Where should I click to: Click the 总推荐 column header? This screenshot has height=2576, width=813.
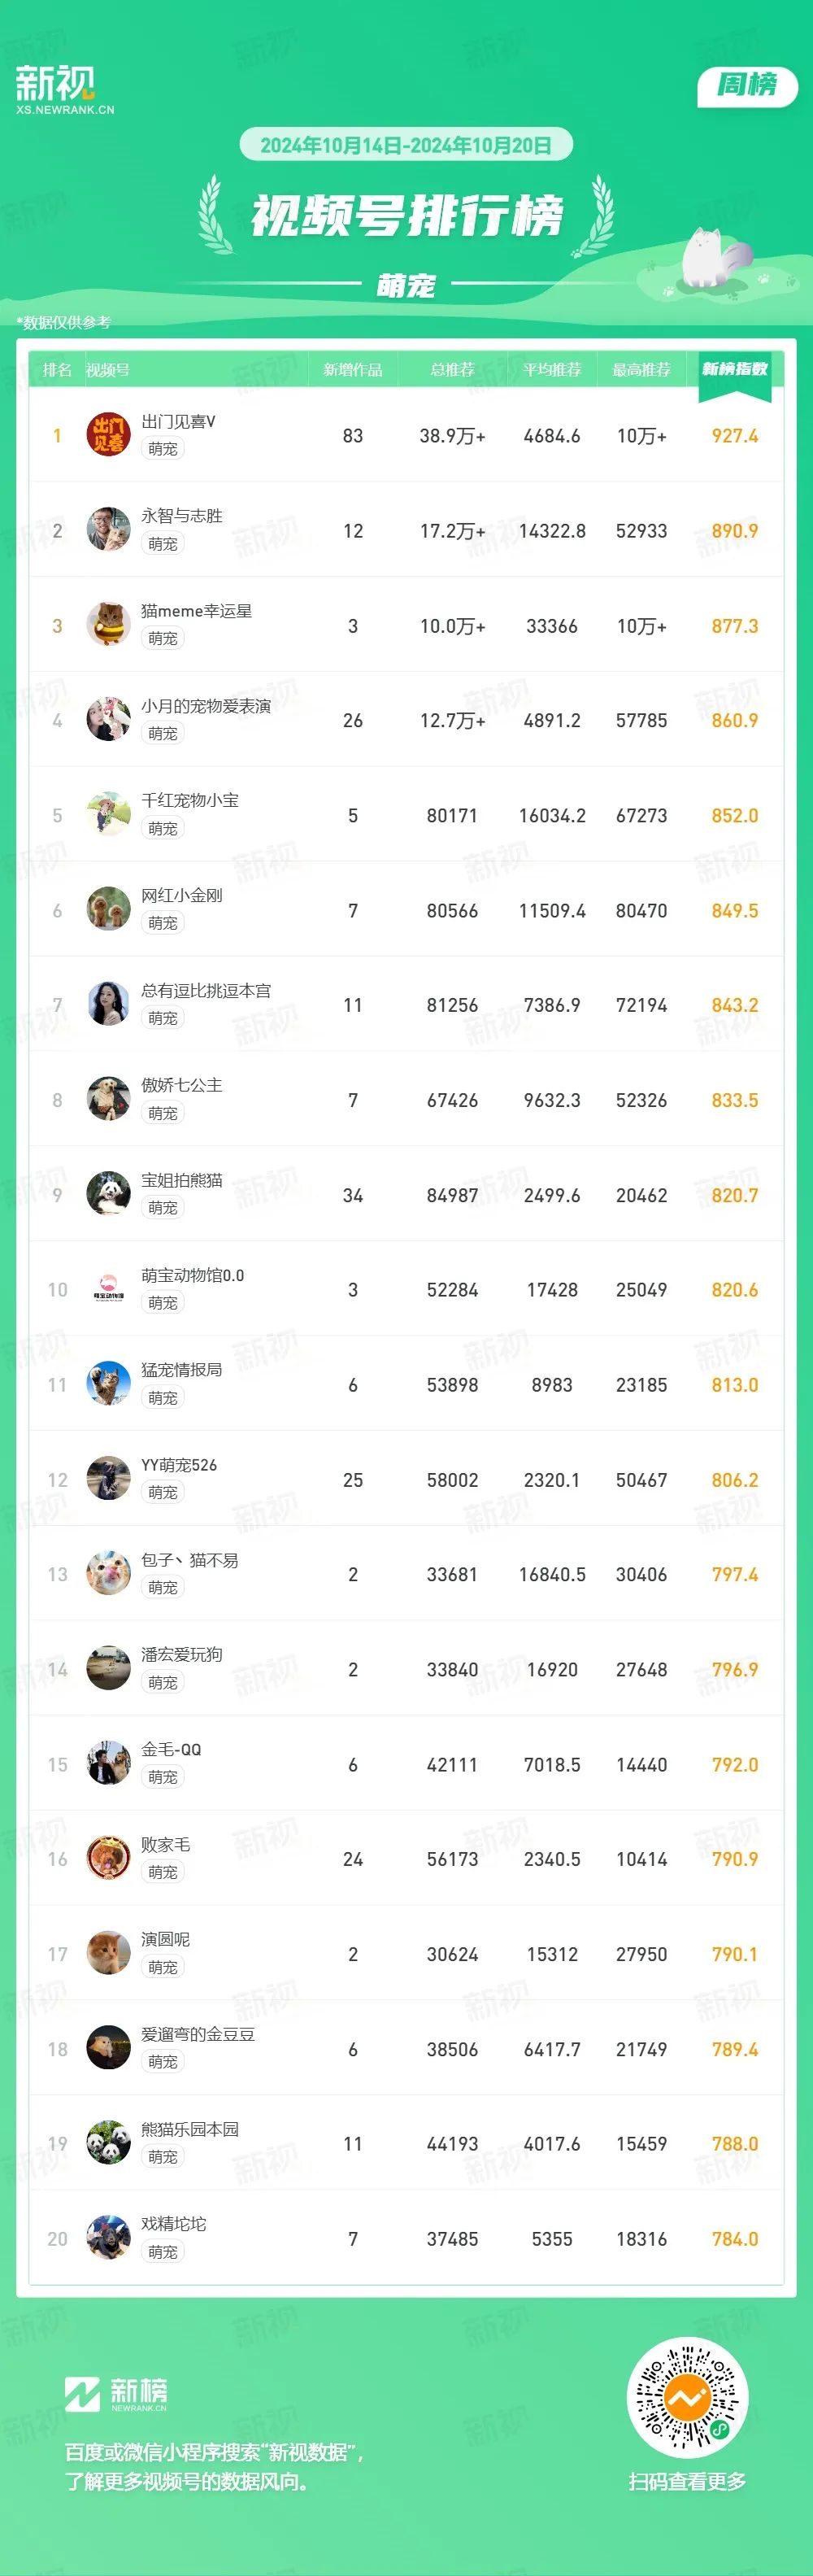(x=452, y=370)
